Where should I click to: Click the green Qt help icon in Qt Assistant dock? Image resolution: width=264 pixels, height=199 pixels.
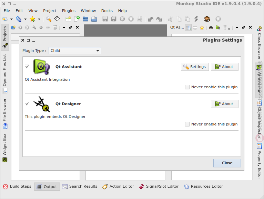tap(218, 27)
